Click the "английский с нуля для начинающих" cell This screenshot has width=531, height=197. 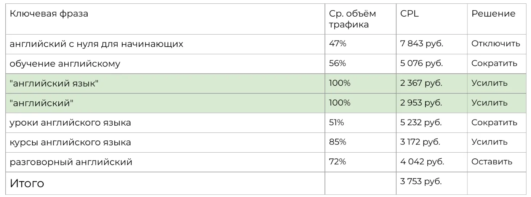click(96, 44)
